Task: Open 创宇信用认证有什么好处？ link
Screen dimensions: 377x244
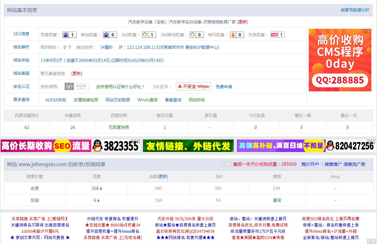Action: [x=120, y=87]
